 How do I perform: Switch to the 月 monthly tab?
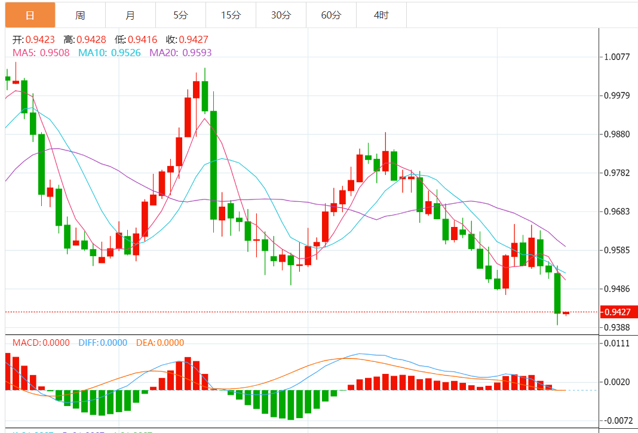coord(130,16)
